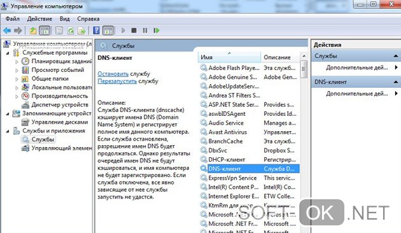Collapse the Служебные программы tree node
This screenshot has height=233, width=401.
[x=8, y=53]
